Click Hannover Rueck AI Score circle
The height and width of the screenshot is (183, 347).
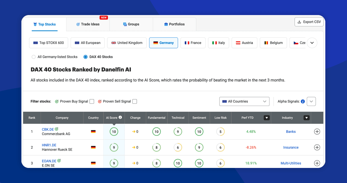(114, 147)
